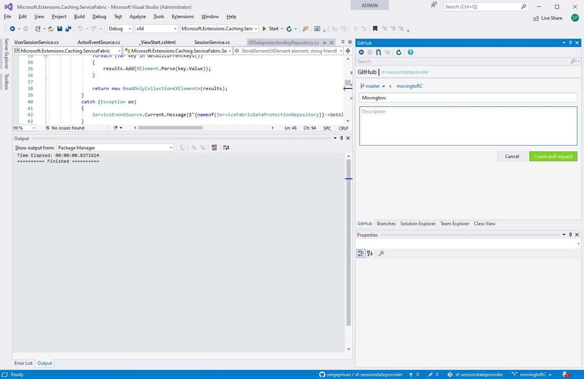The image size is (584, 379).
Task: Pin the Properties panel with auto-hide pin
Action: click(x=570, y=235)
